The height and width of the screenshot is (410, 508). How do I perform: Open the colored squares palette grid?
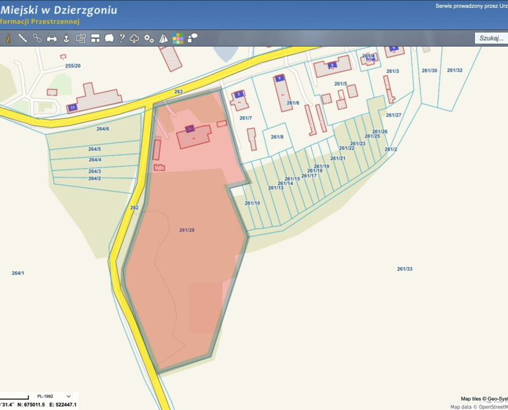pos(178,38)
